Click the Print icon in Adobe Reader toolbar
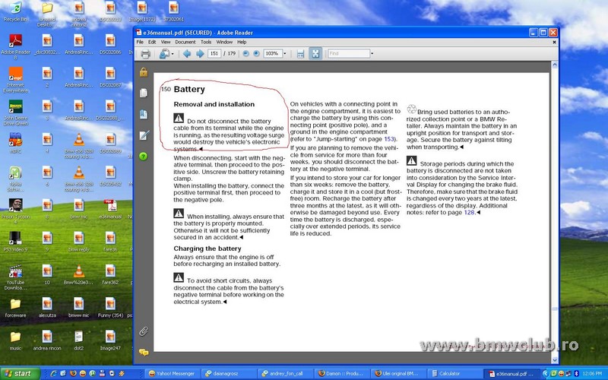Image resolution: width=608 pixels, height=380 pixels. coord(145,53)
